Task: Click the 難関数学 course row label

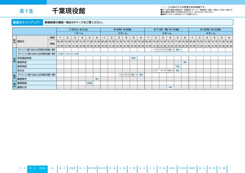Action: coord(37,79)
